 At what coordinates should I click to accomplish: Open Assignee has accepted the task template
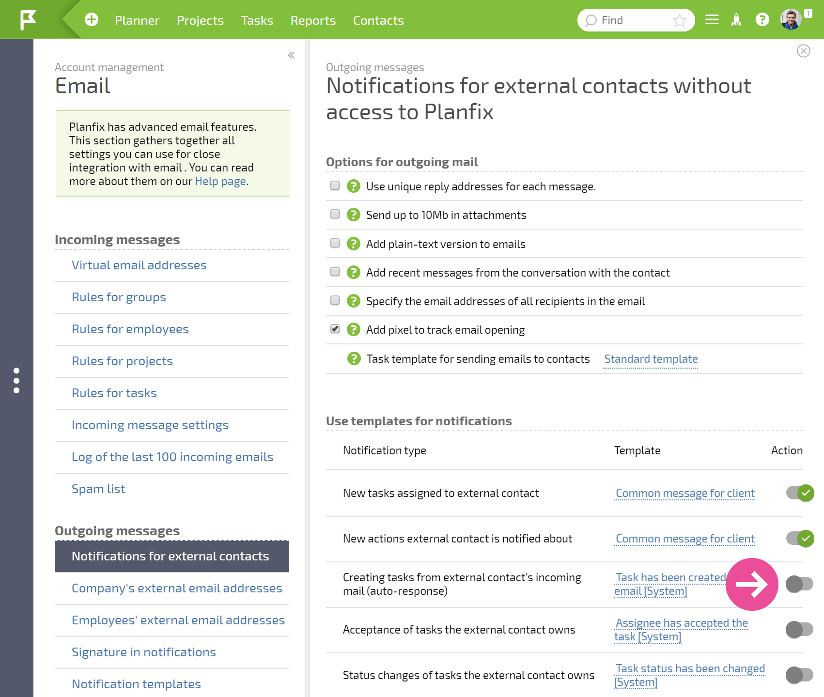pyautogui.click(x=681, y=630)
